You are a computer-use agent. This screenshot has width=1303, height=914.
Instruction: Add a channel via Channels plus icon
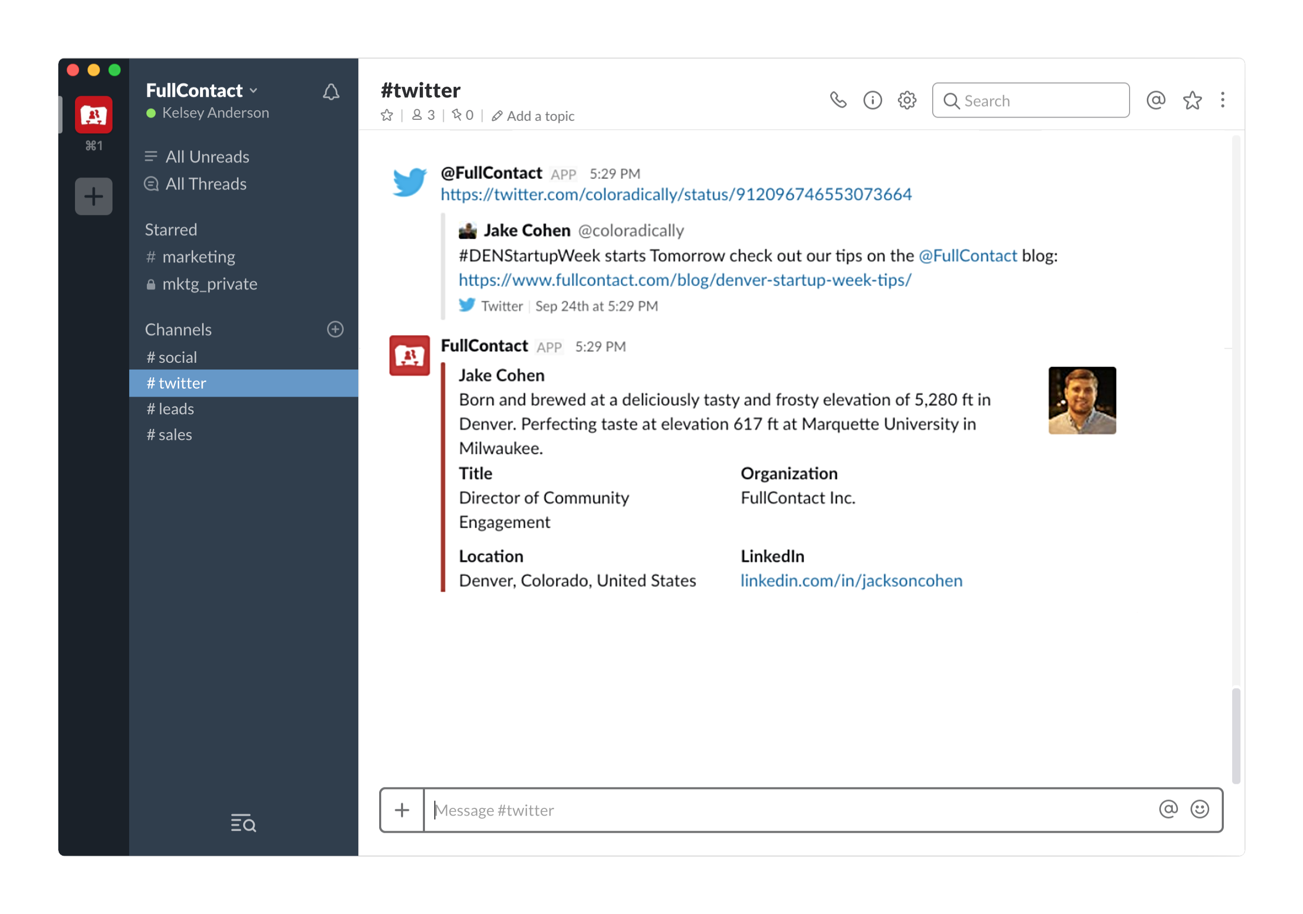point(335,329)
